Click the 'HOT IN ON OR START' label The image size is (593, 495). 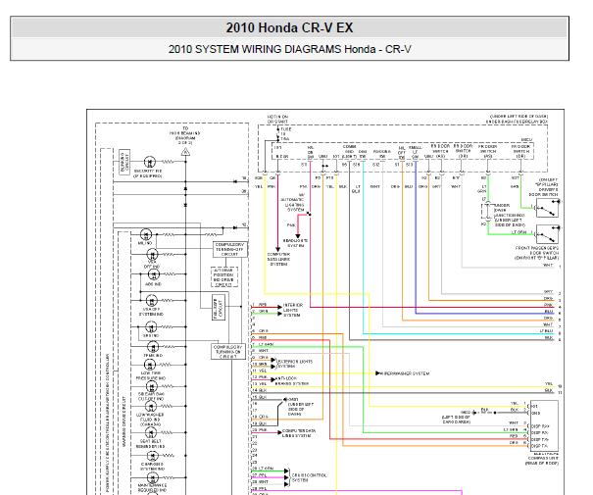[277, 120]
